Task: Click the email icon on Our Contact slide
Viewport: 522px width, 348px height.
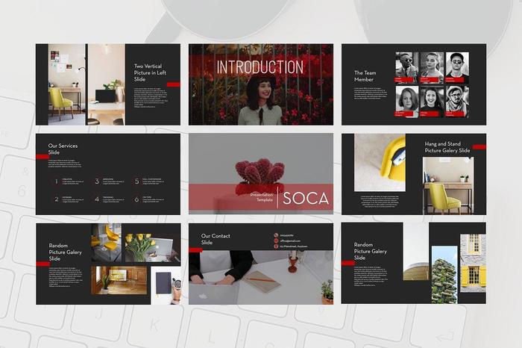Action: click(x=275, y=241)
